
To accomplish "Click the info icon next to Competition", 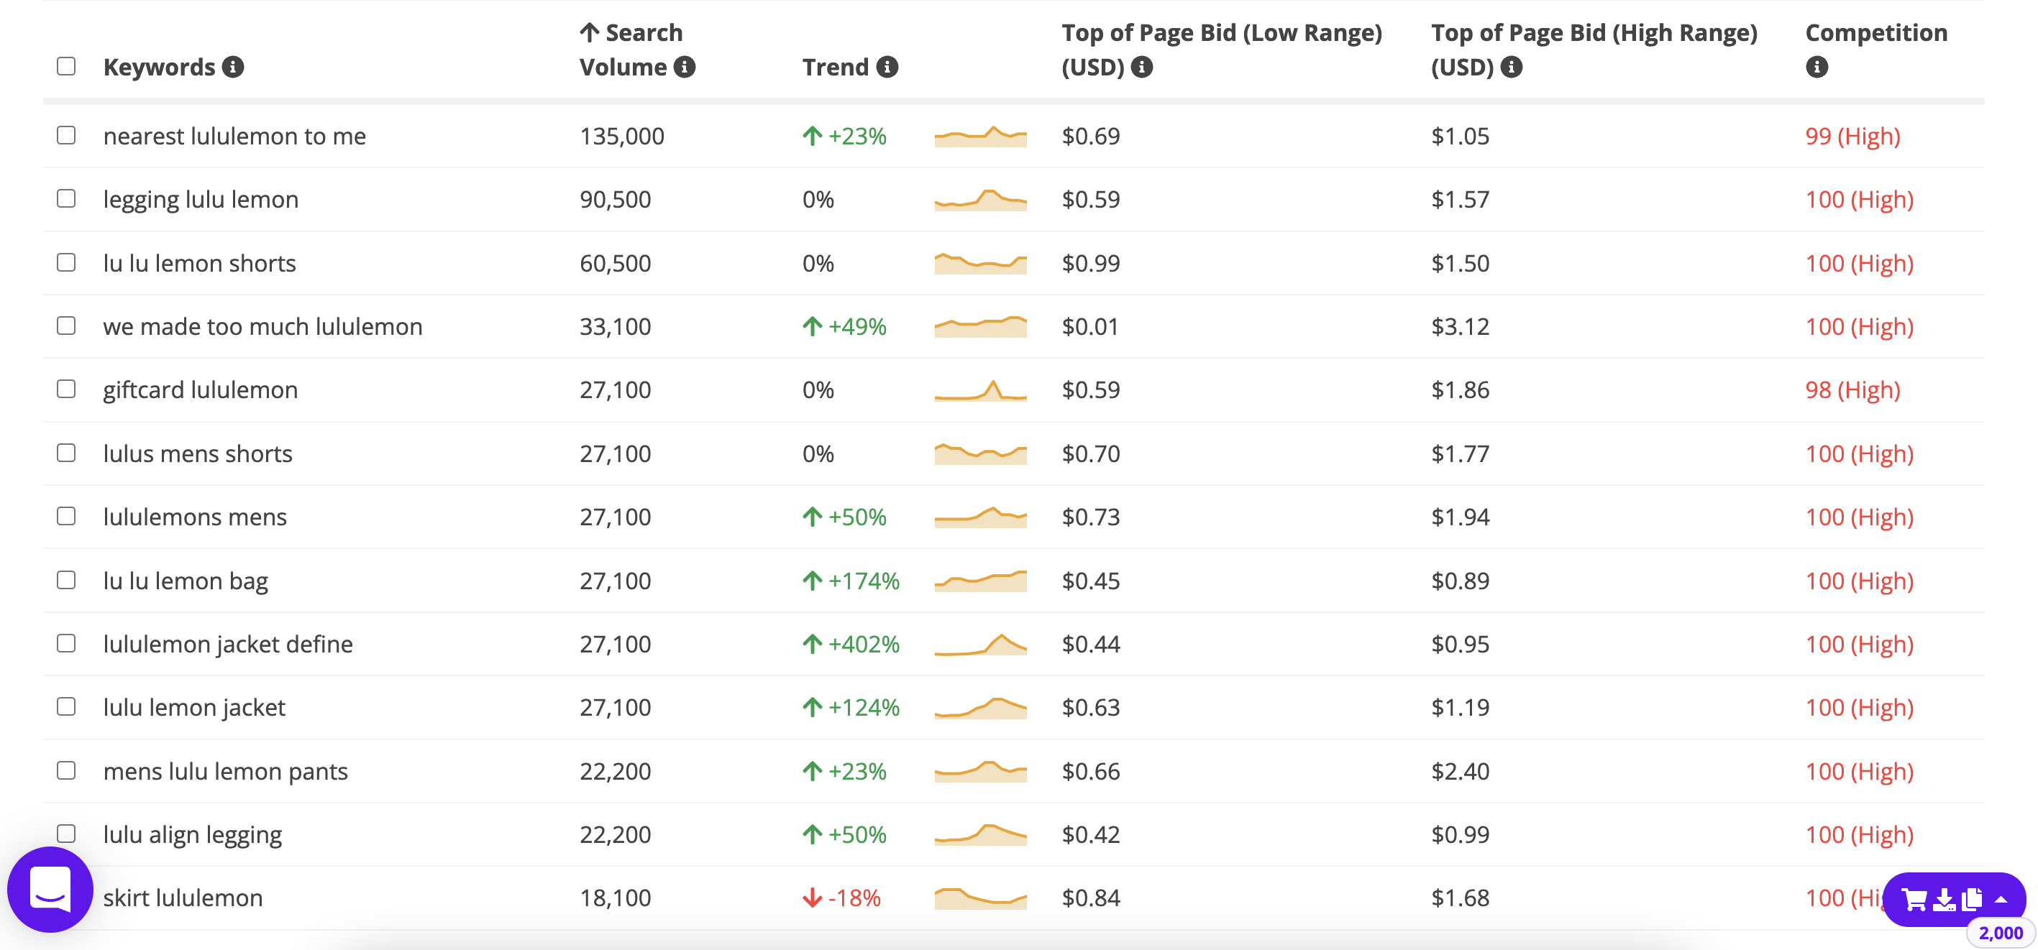I will (x=1817, y=67).
